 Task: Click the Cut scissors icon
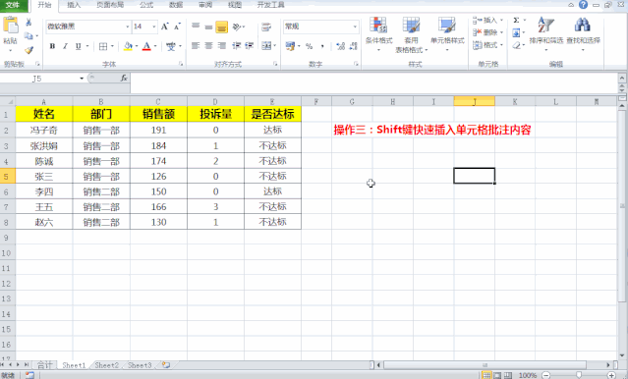(29, 23)
